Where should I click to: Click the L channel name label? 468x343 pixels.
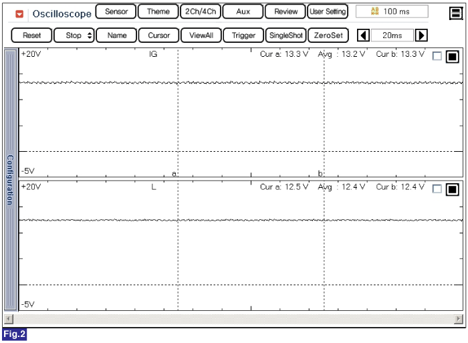[153, 187]
